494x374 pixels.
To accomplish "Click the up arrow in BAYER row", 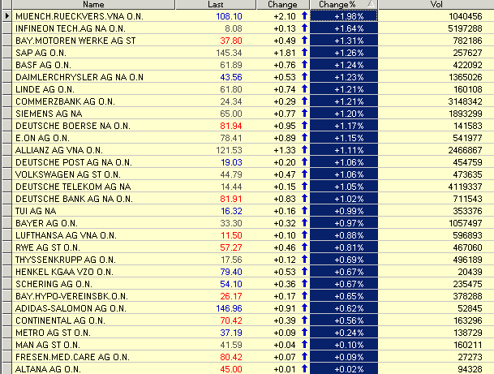I will click(304, 223).
